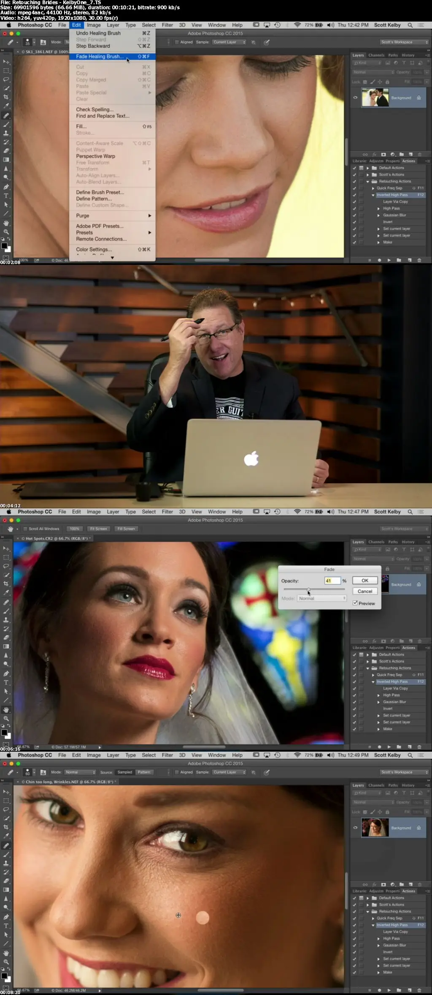Add layer mask in Chin too long window
The height and width of the screenshot is (995, 432).
click(383, 884)
